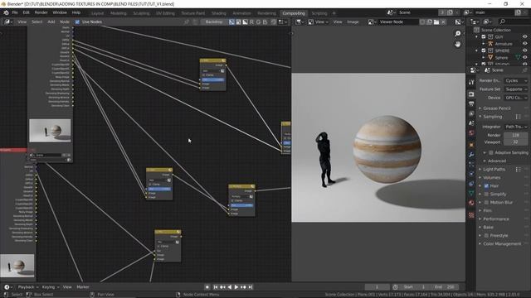This screenshot has height=298, width=531.
Task: Show only the G channel in backdrop
Action: point(258,22)
